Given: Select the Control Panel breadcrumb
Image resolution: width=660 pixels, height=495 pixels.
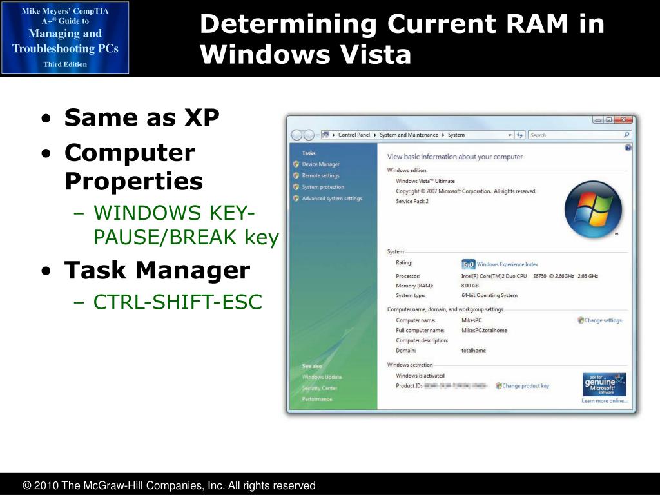Looking at the screenshot, I should tap(354, 135).
